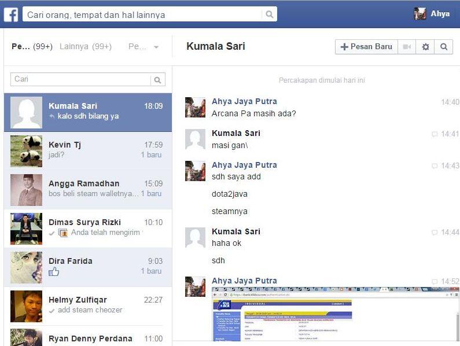Click the photo attachment icon in the Dimas Surya Rizki row

pos(63,233)
